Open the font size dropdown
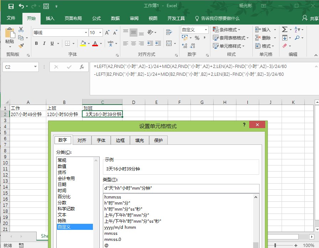Viewport: 319px width, 248px height. [x=100, y=32]
